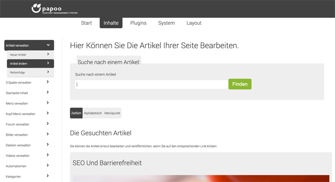The height and width of the screenshot is (182, 335).
Task: Open Startseite-Inhalt menu entry
Action: pyautogui.click(x=17, y=93)
